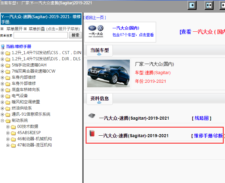Click folder icon of 5档手动变速箱0AH
The width and height of the screenshot is (225, 183).
pos(8,66)
